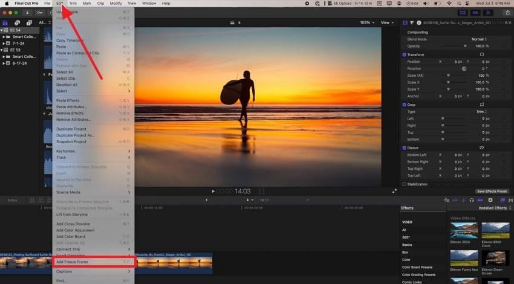The height and width of the screenshot is (284, 514).
Task: Open the 103% zoom dropdown
Action: (367, 22)
